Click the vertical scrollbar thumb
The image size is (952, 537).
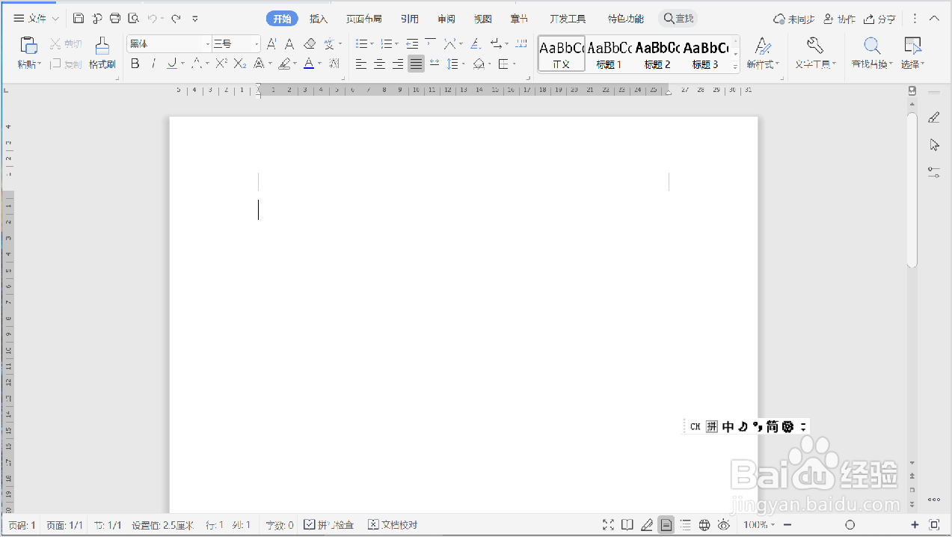pyautogui.click(x=912, y=189)
